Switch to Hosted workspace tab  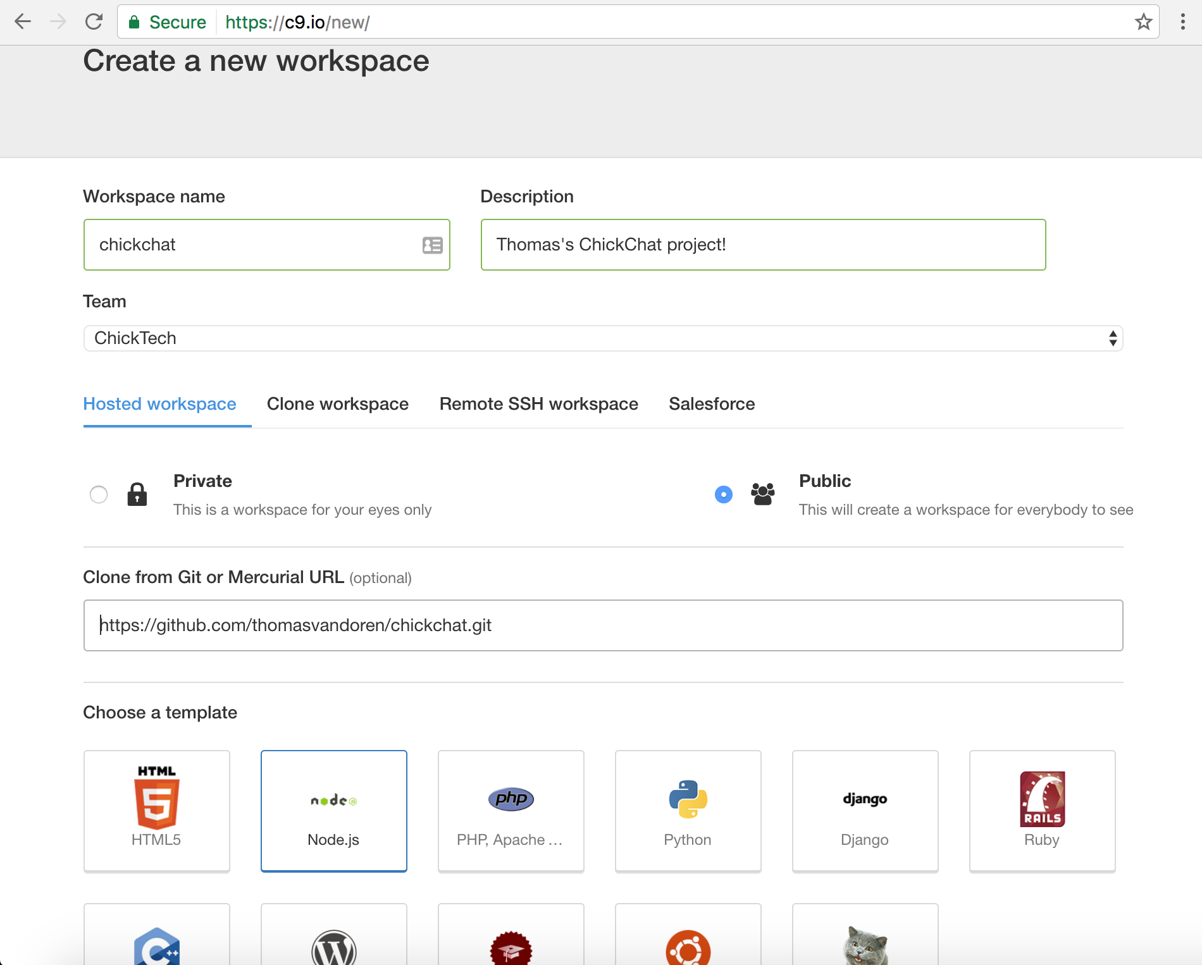click(160, 404)
